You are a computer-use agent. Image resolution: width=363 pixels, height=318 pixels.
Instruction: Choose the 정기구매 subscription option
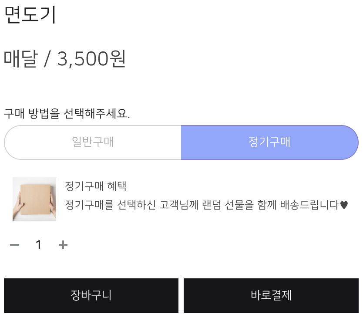pyautogui.click(x=269, y=142)
